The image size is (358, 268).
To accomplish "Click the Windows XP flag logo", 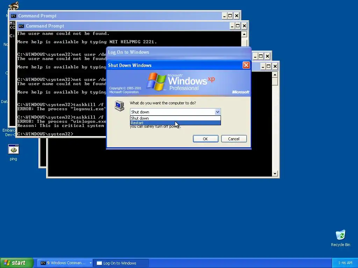I will [156, 81].
